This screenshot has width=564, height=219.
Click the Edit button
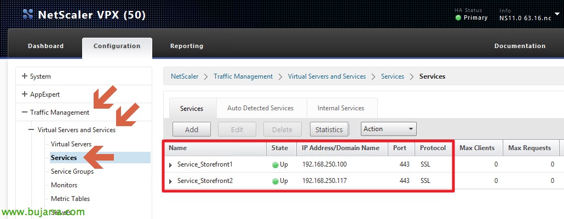[237, 129]
